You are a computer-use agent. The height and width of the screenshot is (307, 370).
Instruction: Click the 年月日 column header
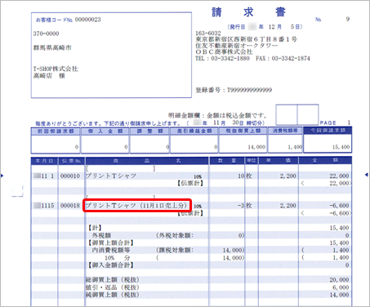[44, 161]
